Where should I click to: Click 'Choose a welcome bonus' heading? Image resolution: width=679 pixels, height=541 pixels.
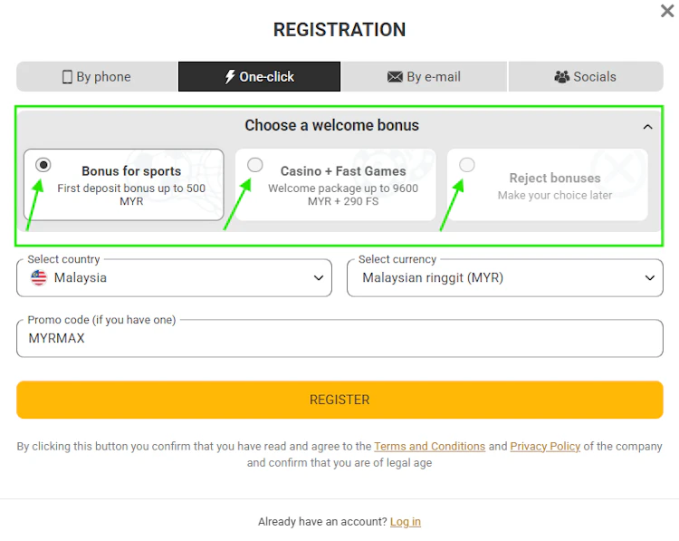tap(331, 125)
